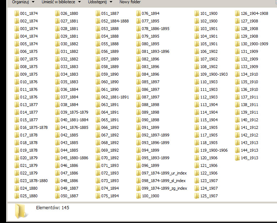Open the Organizuj dropdown menu
This screenshot has width=277, height=223.
click(23, 2)
